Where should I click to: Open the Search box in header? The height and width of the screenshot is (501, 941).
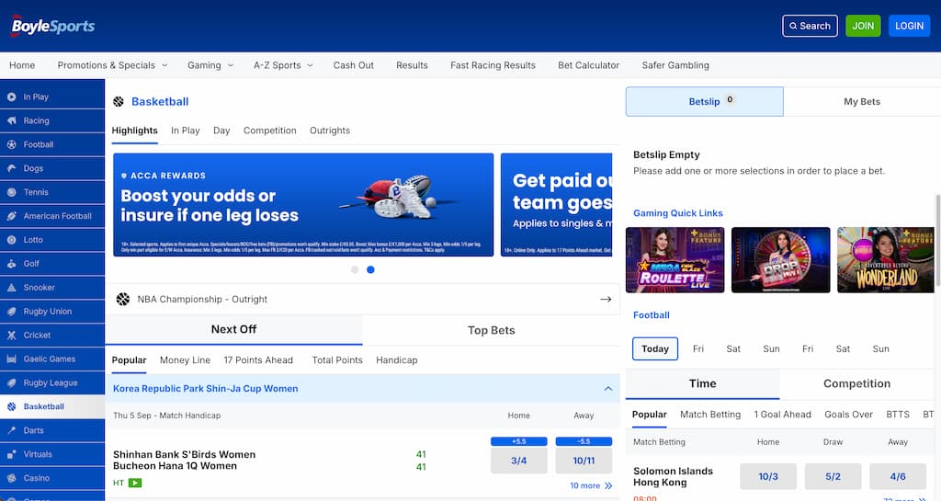pos(810,26)
